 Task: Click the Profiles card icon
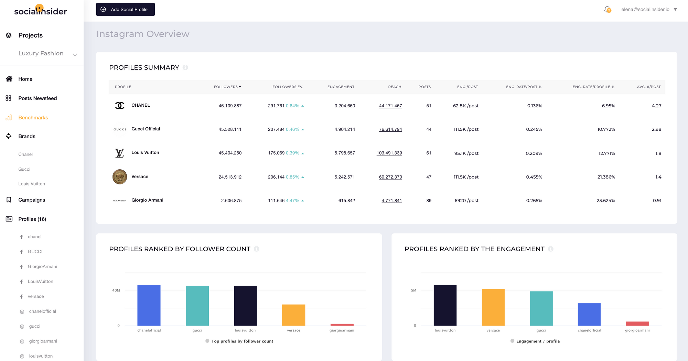click(x=9, y=219)
